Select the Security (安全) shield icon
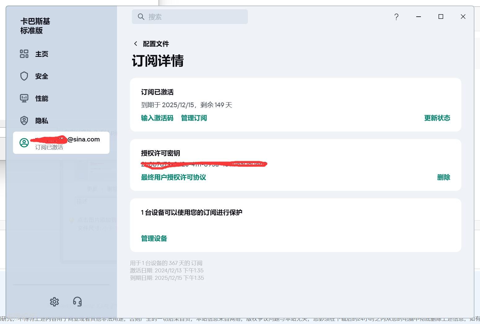 [x=24, y=76]
